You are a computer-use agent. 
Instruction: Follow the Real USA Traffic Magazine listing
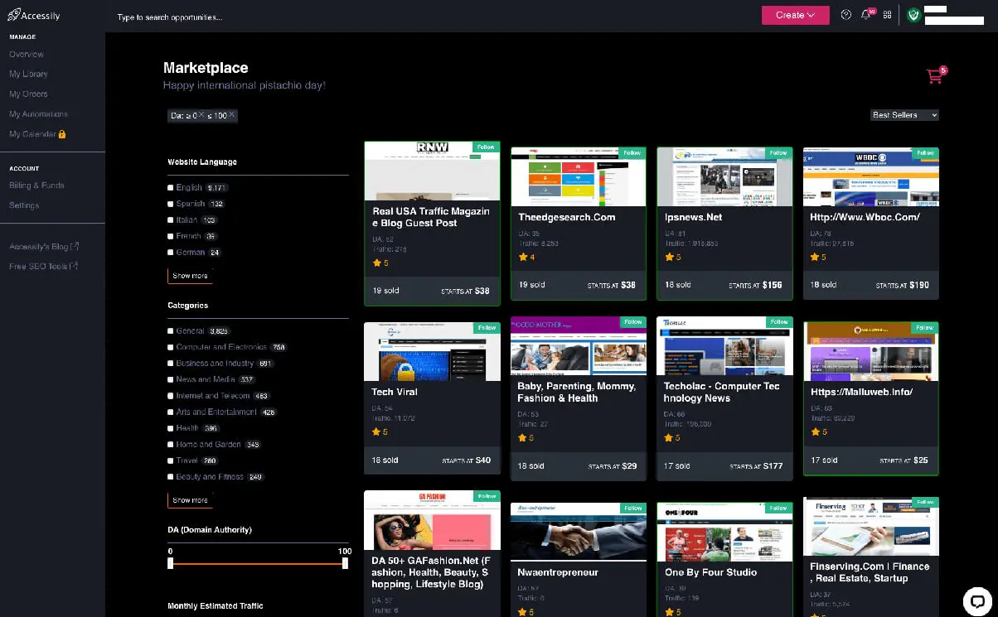click(486, 147)
